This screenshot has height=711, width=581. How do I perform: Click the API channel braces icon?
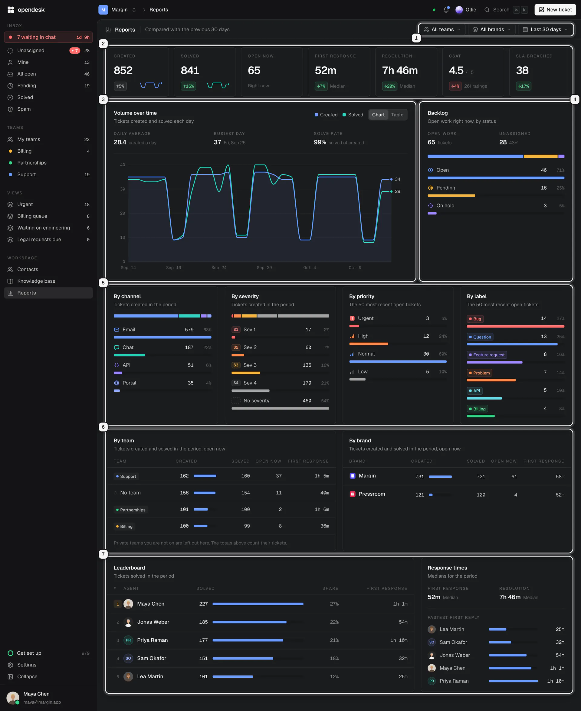117,365
